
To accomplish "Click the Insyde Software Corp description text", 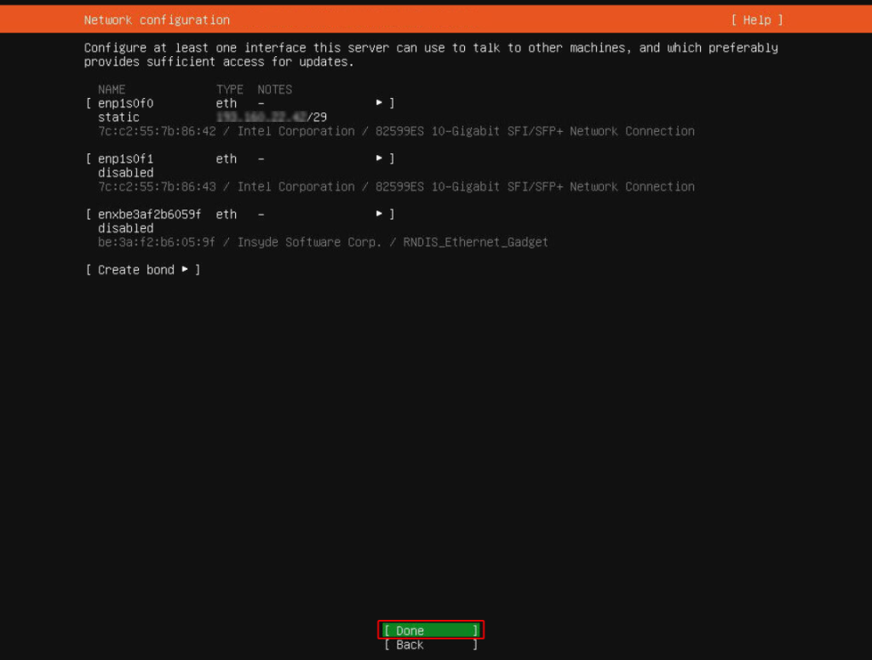I will coord(309,242).
